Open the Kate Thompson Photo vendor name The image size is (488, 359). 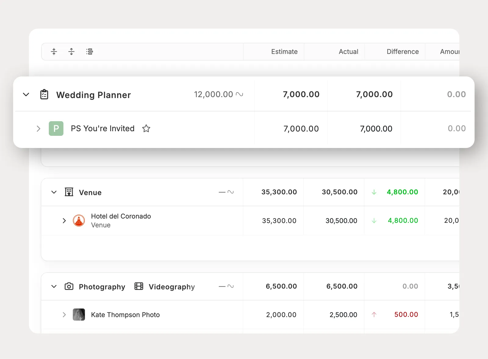point(125,315)
